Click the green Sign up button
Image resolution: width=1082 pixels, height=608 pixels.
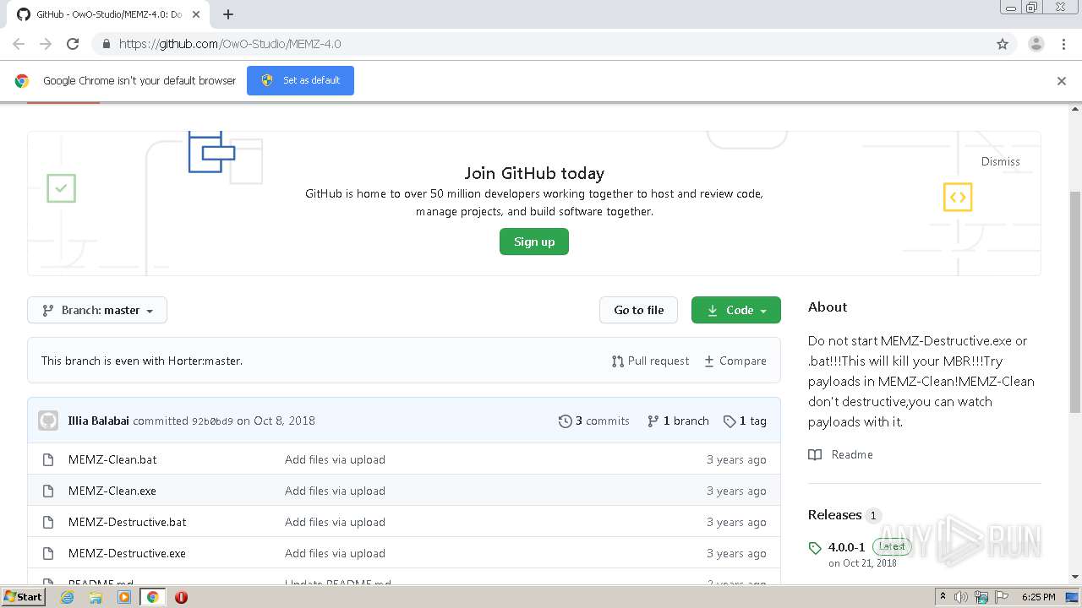(x=534, y=242)
